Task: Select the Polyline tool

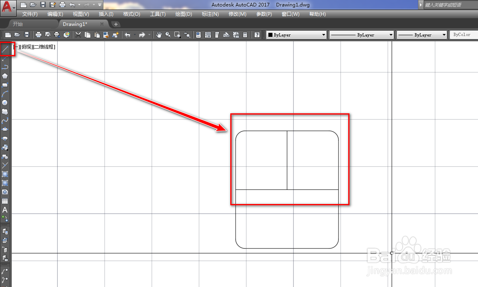Action: [5, 67]
